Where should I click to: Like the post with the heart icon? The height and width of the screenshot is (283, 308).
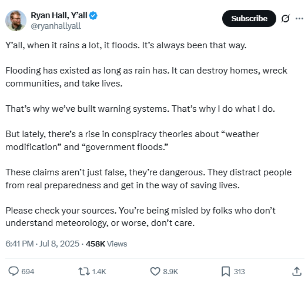click(x=155, y=271)
